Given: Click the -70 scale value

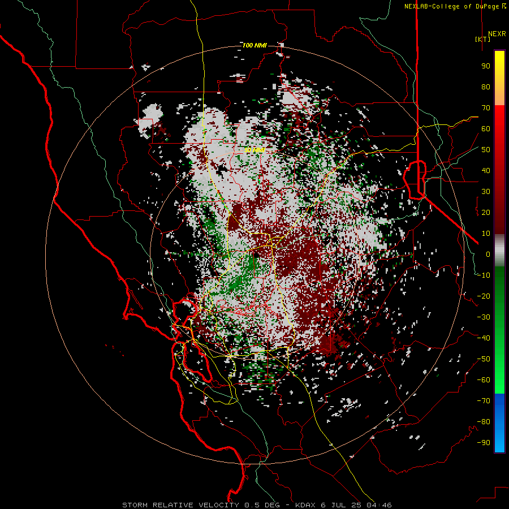Looking at the screenshot, I should point(484,401).
